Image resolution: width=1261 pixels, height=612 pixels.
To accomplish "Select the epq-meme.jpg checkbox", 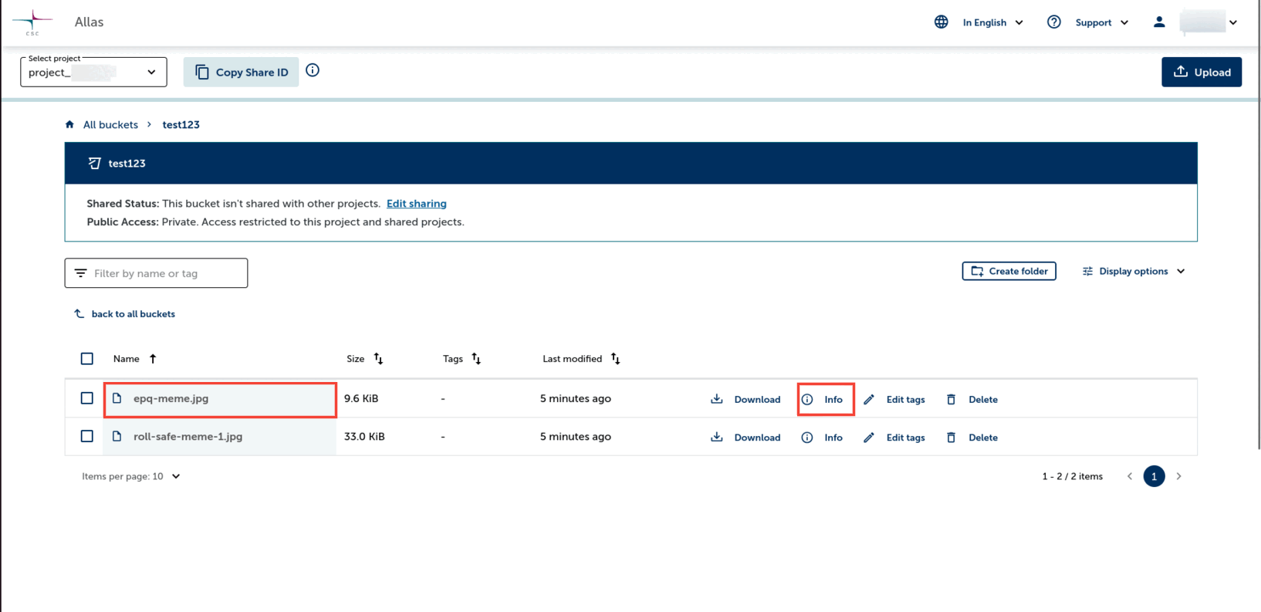I will tap(87, 398).
